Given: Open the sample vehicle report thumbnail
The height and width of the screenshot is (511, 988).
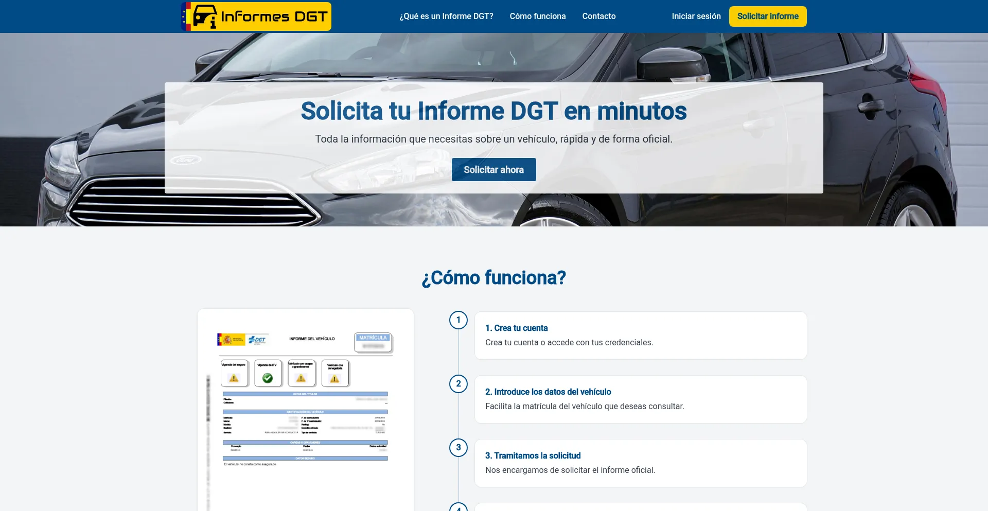Looking at the screenshot, I should coord(306,410).
